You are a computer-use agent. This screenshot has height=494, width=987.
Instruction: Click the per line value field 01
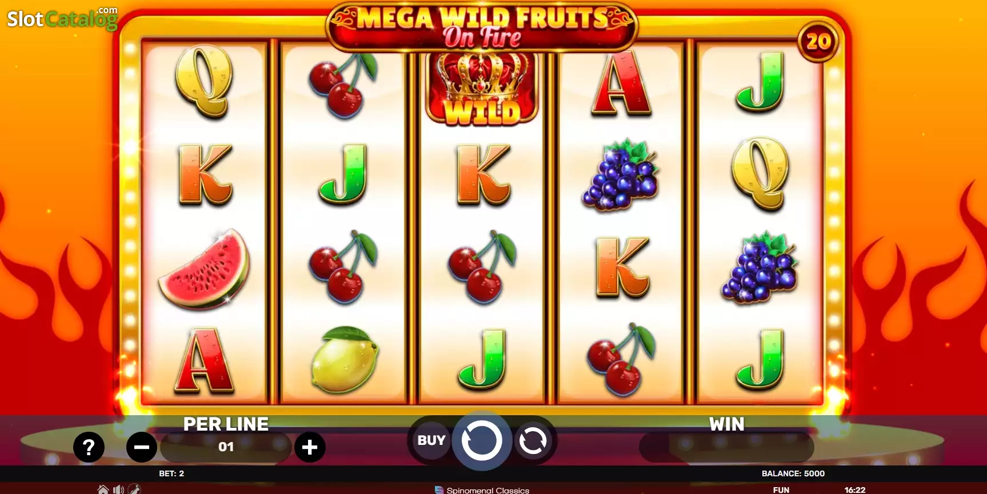pos(226,447)
